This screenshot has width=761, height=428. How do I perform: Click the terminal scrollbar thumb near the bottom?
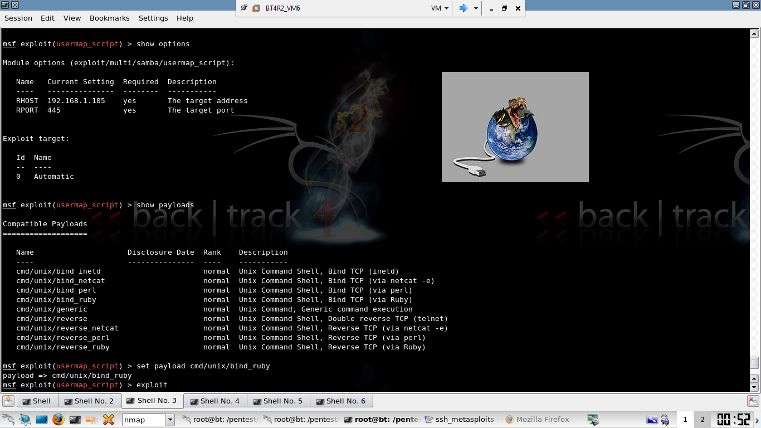755,364
